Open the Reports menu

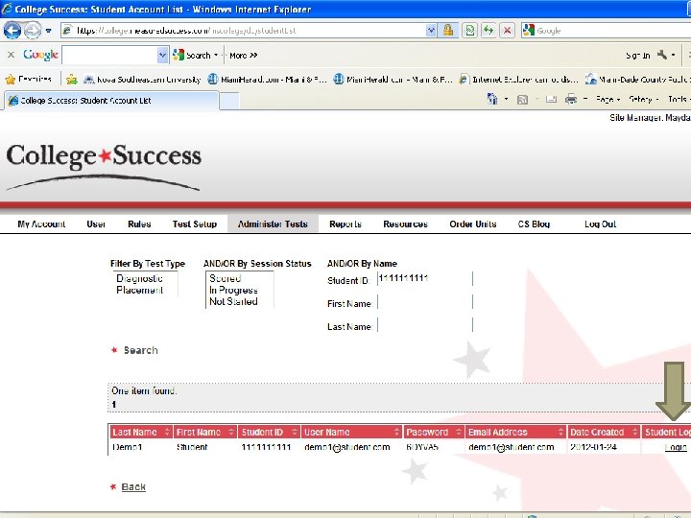point(345,224)
